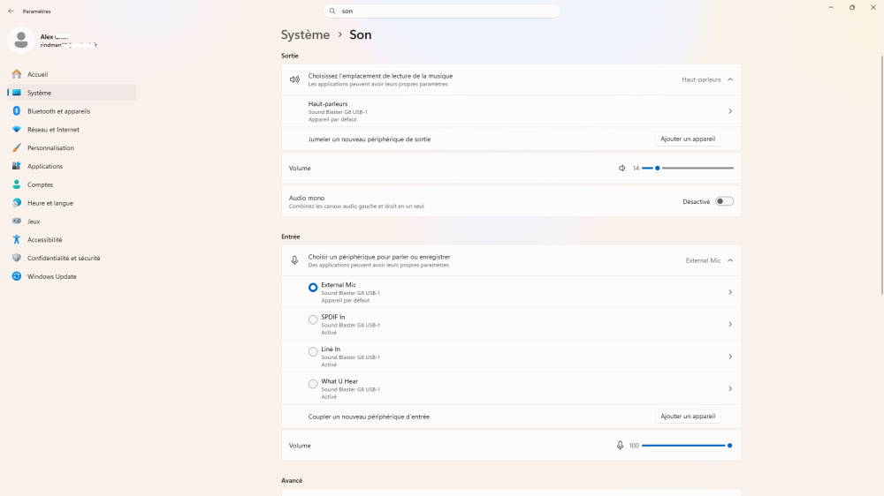
Task: Click the 'Désactivé' label beside Audio mono
Action: (x=697, y=201)
